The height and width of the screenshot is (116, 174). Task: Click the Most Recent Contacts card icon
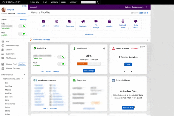click(x=35, y=80)
